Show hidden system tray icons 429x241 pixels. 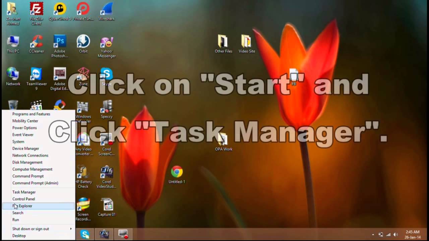pos(373,235)
